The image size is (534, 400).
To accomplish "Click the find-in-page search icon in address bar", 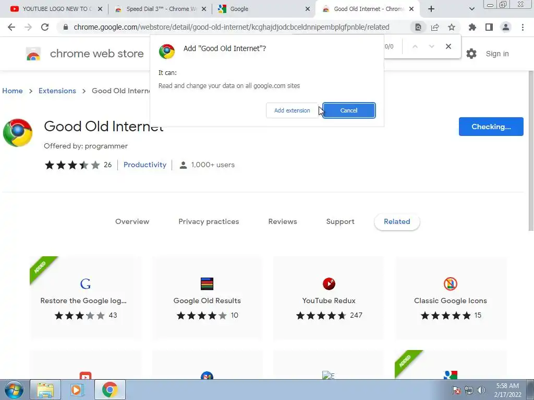I will pos(418,27).
